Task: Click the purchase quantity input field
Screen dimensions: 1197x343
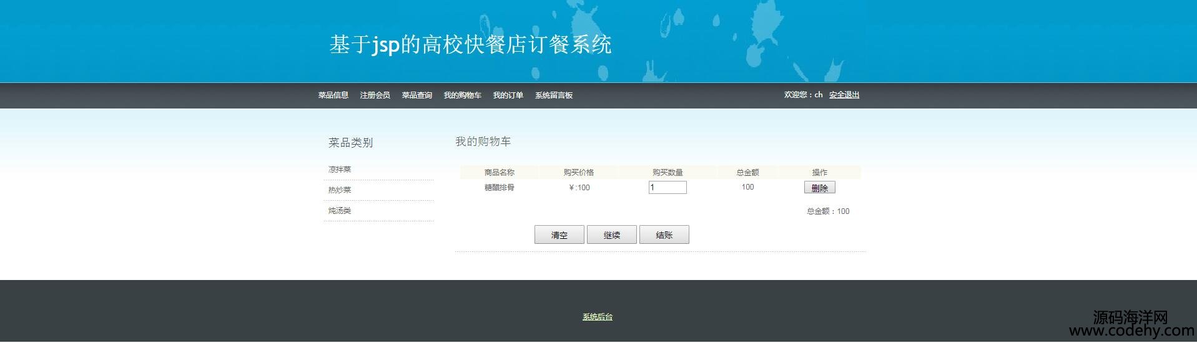Action: coord(667,187)
